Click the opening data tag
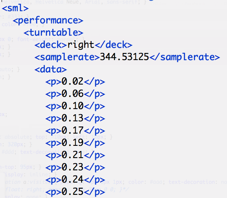 point(51,69)
